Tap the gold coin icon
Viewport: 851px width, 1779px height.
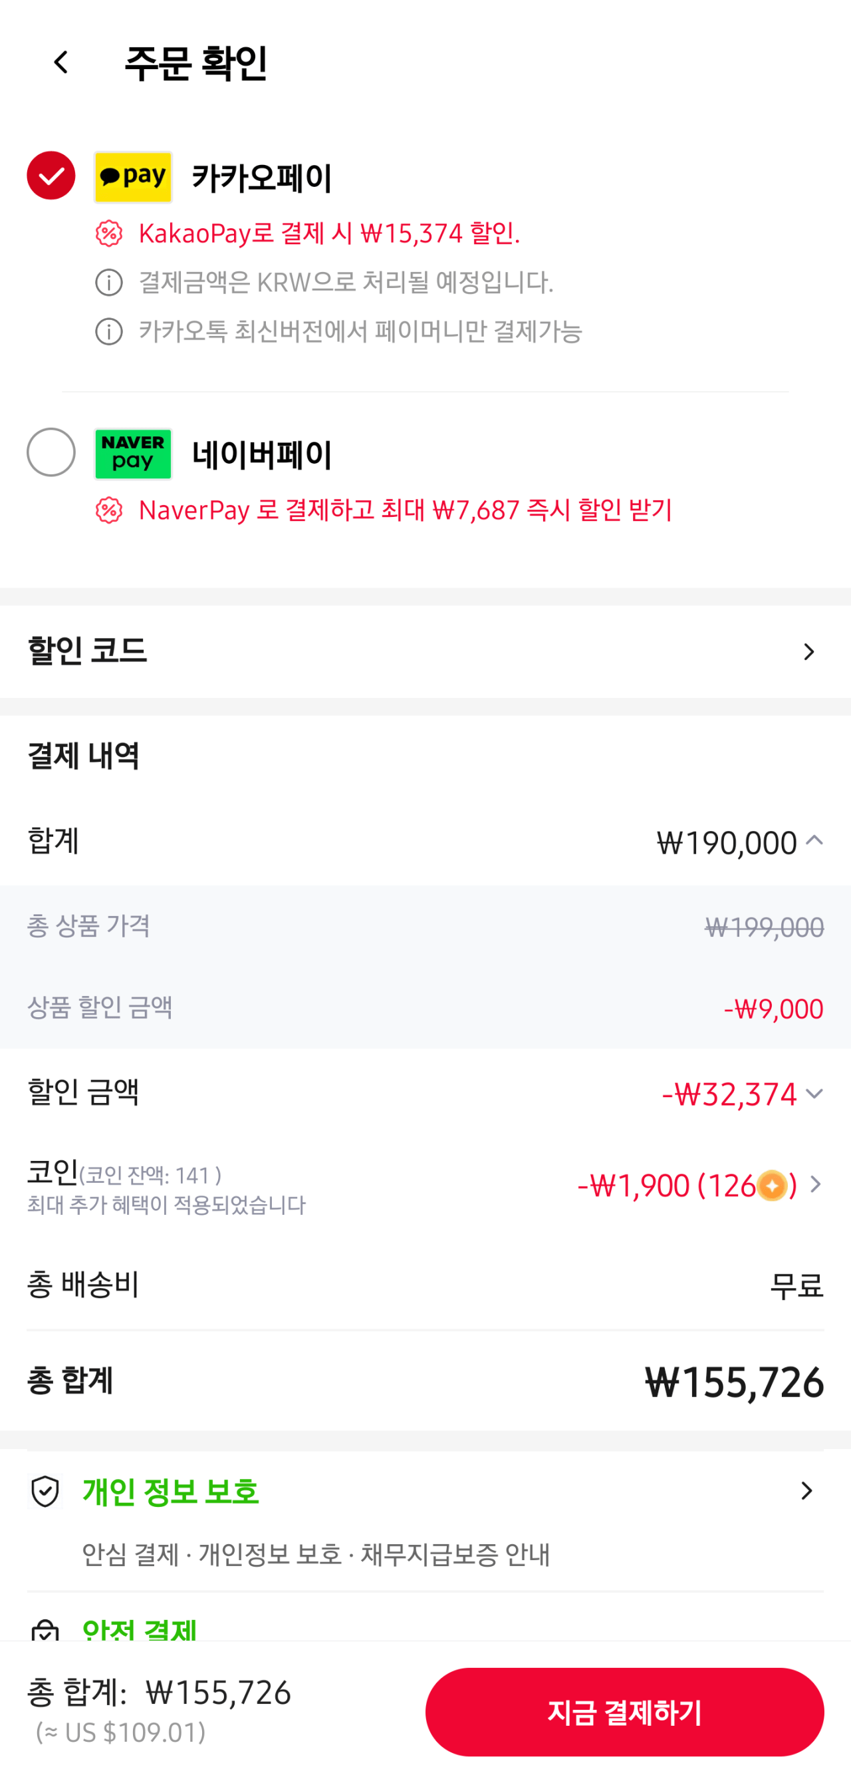coord(772,1186)
